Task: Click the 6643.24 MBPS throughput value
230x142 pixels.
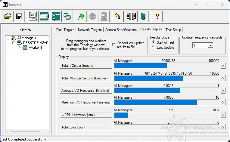Action: point(168,73)
